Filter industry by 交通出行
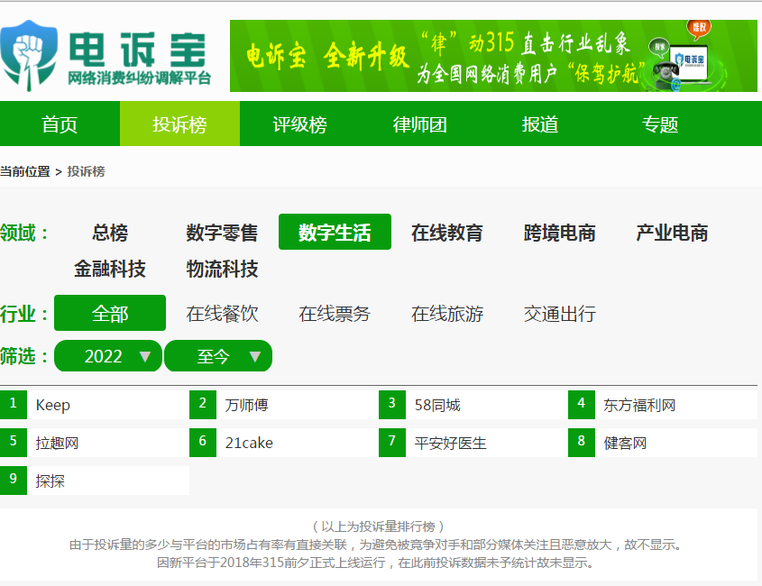762x586 pixels. tap(559, 314)
